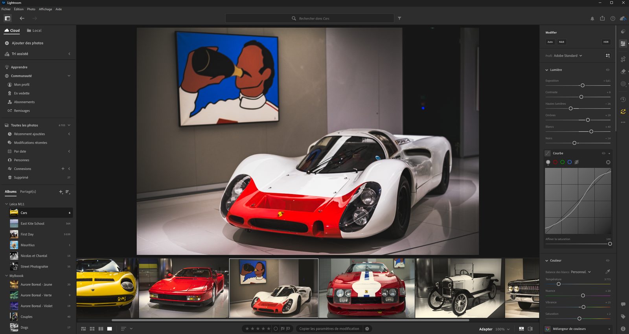Viewport: 629px width, 334px height.
Task: Open the zoom 100% dropdown
Action: (x=502, y=329)
